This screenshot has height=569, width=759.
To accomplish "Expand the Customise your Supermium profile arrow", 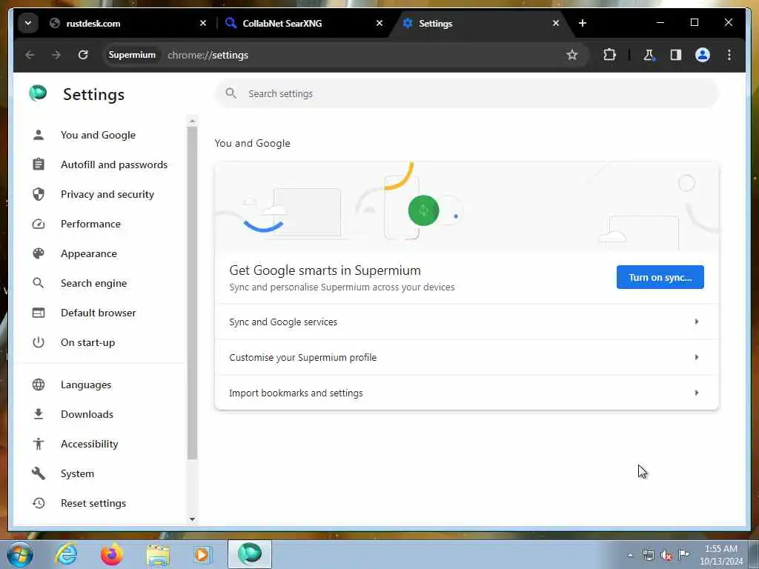I will (696, 357).
